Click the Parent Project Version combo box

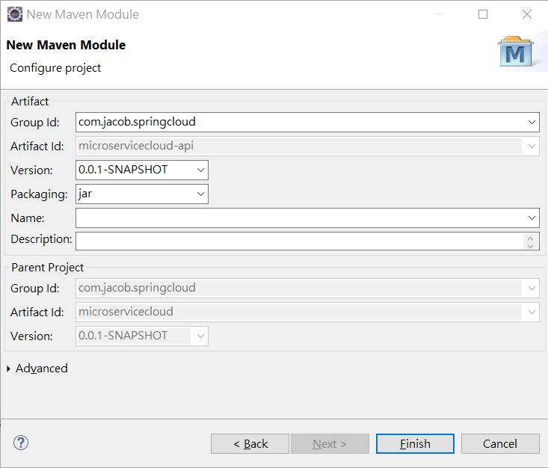click(142, 336)
